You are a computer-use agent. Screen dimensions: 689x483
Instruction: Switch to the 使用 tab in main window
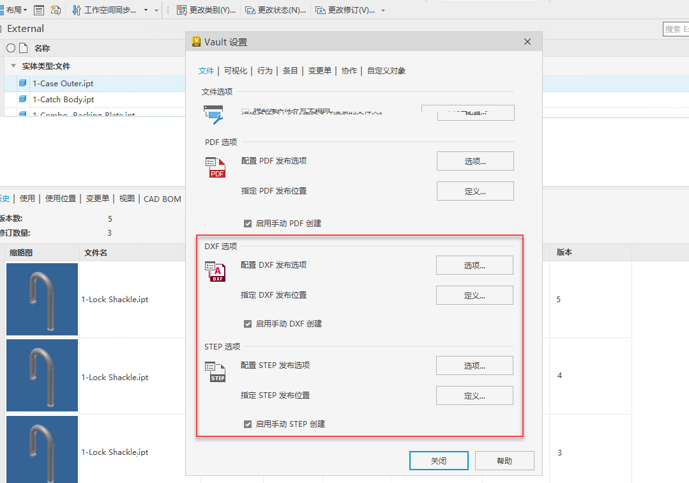point(27,199)
